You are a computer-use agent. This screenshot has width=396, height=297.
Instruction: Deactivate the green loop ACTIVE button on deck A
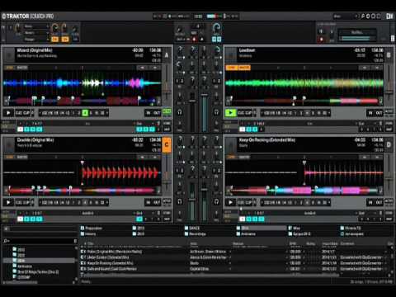point(167,111)
